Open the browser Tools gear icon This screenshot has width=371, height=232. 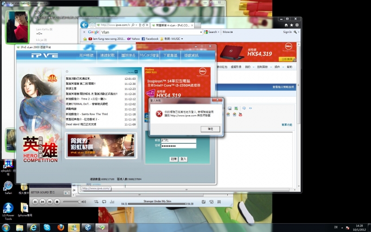click(297, 25)
